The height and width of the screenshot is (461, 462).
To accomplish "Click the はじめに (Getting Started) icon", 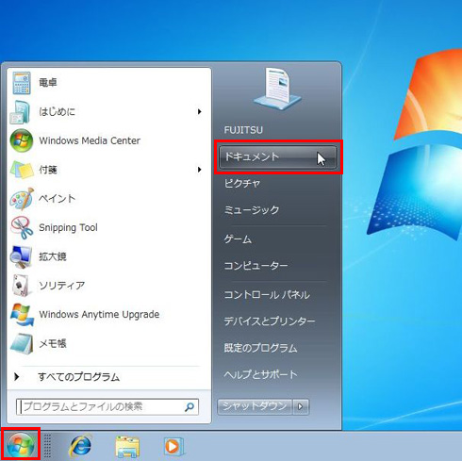I will (21, 112).
